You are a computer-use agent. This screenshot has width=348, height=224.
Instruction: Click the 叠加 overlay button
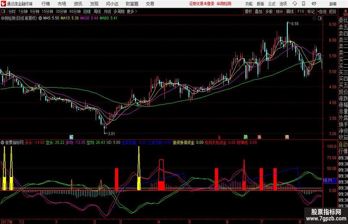(259, 11)
